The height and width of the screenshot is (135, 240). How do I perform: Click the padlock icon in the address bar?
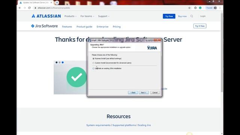pyautogui.click(x=35, y=8)
